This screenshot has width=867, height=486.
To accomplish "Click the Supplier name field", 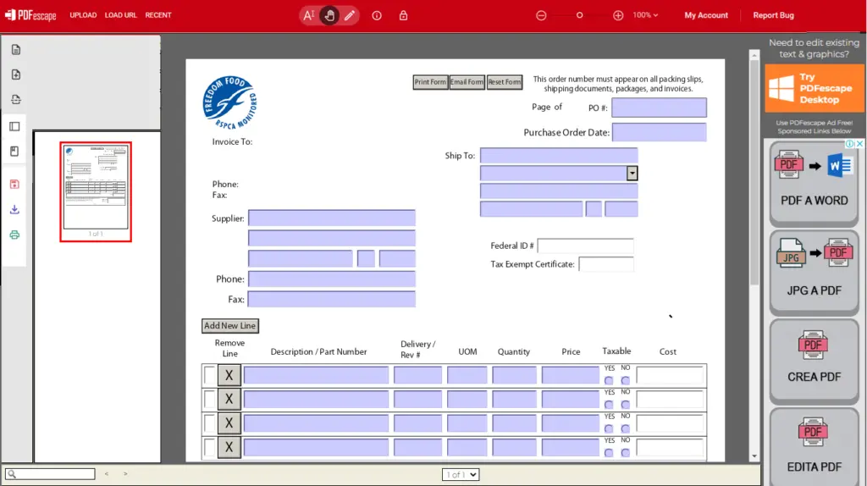I will 332,218.
